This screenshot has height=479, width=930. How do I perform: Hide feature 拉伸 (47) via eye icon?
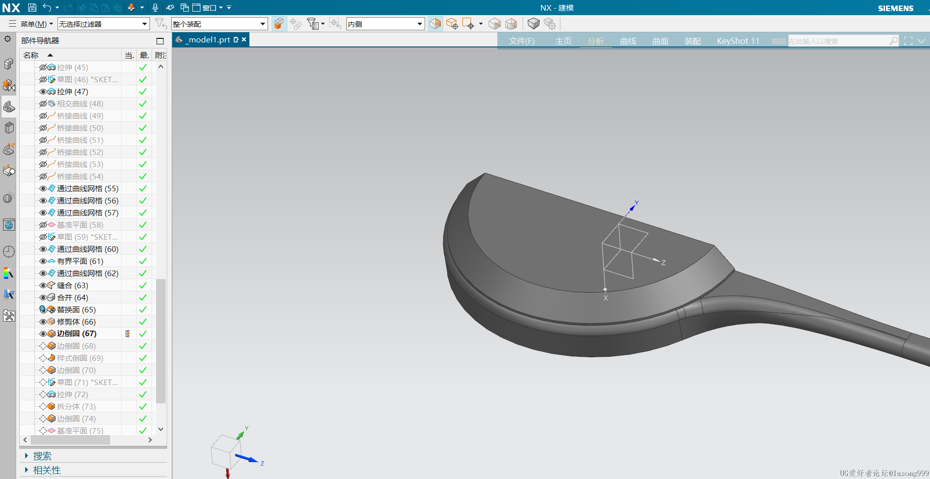coord(43,92)
